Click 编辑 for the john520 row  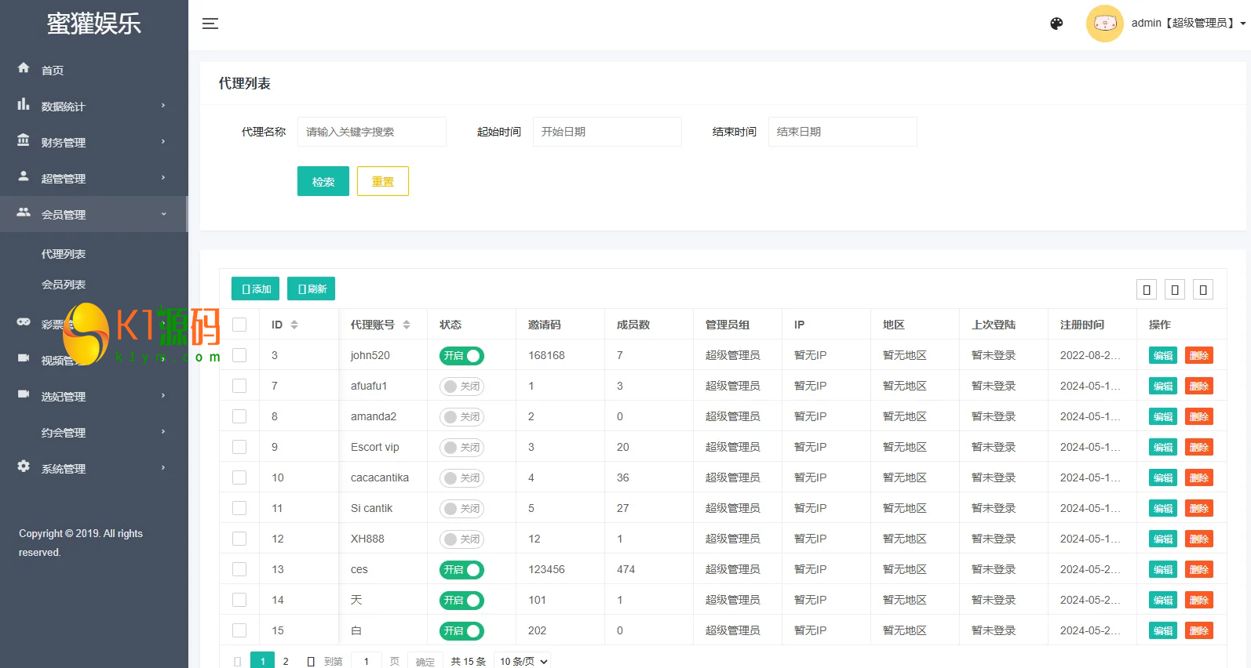(1163, 356)
